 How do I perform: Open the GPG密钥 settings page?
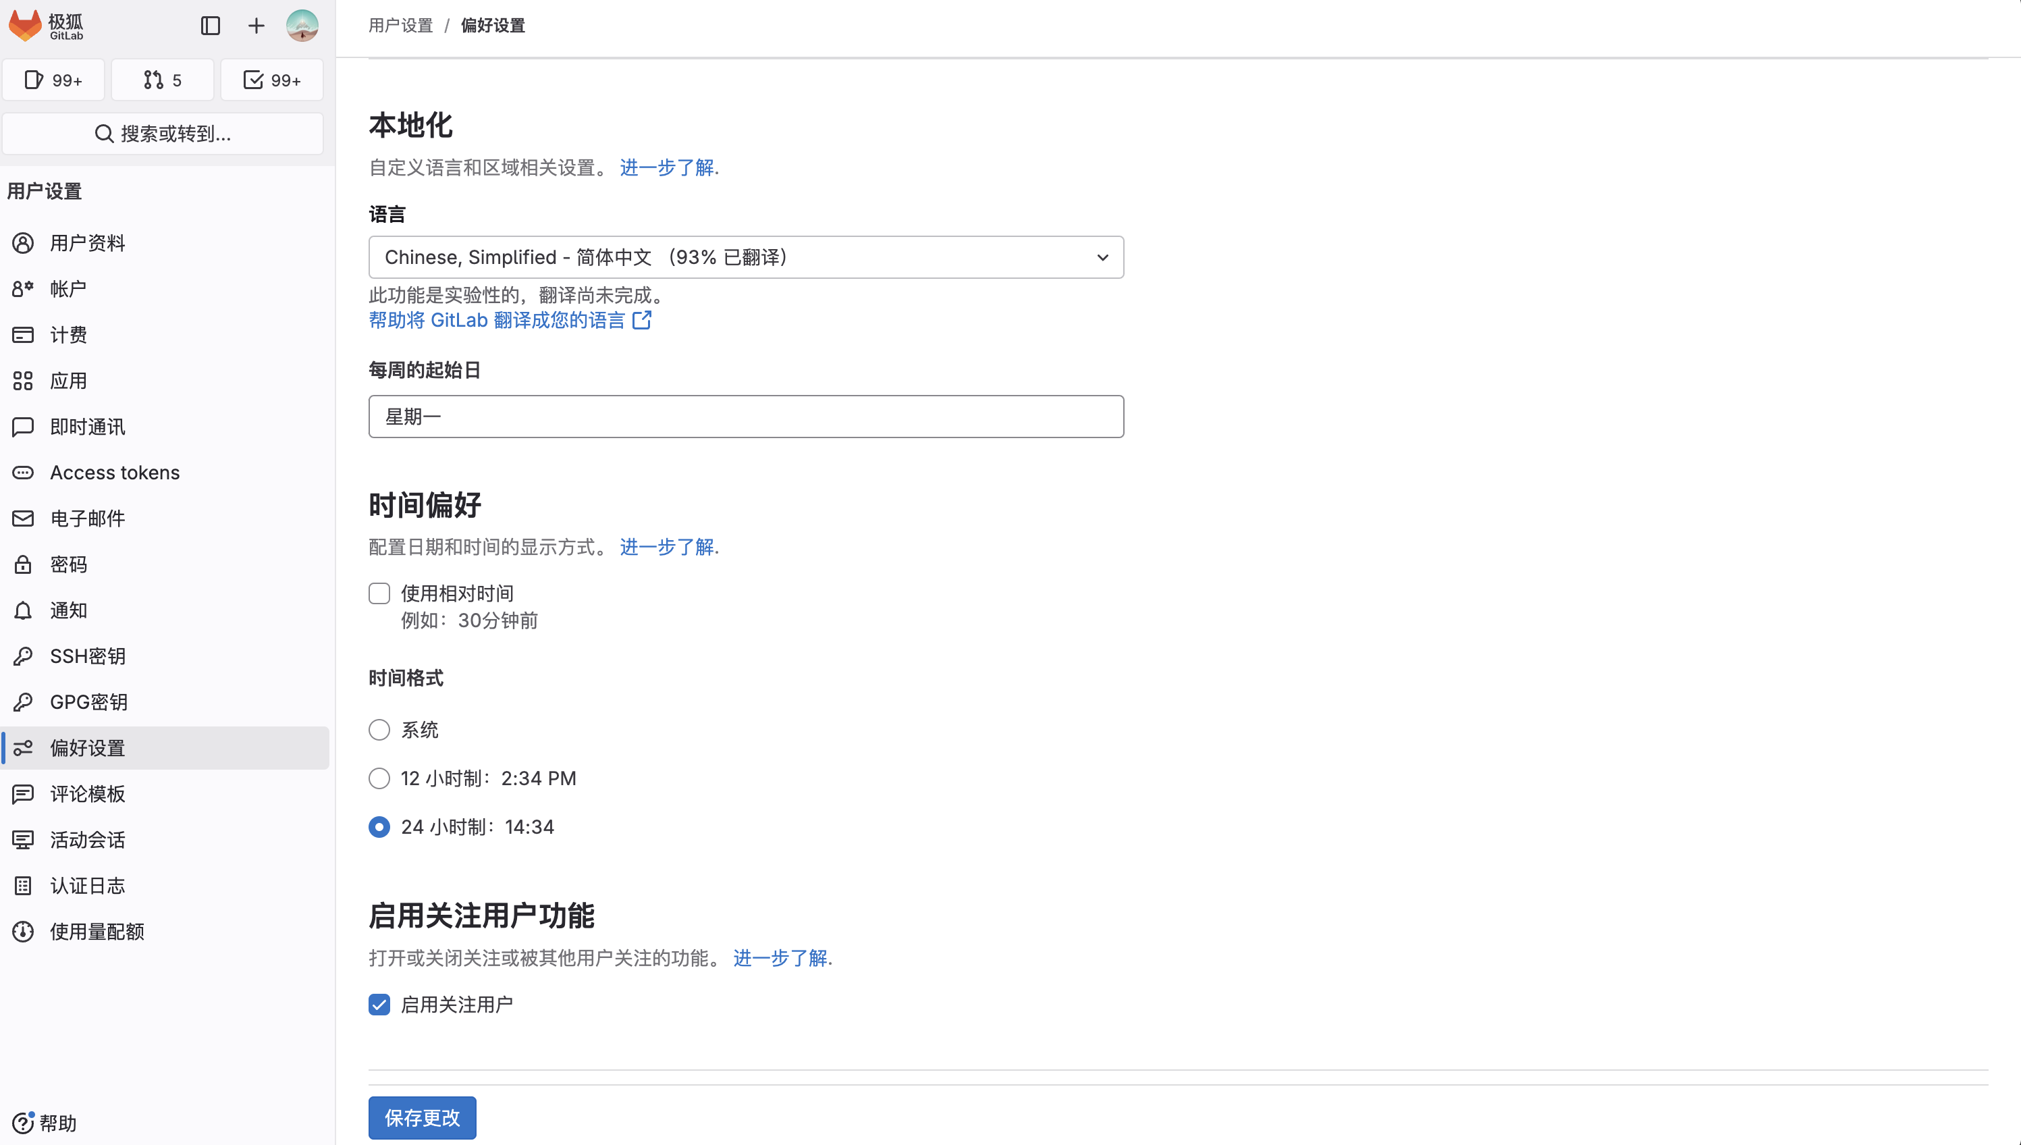coord(88,701)
